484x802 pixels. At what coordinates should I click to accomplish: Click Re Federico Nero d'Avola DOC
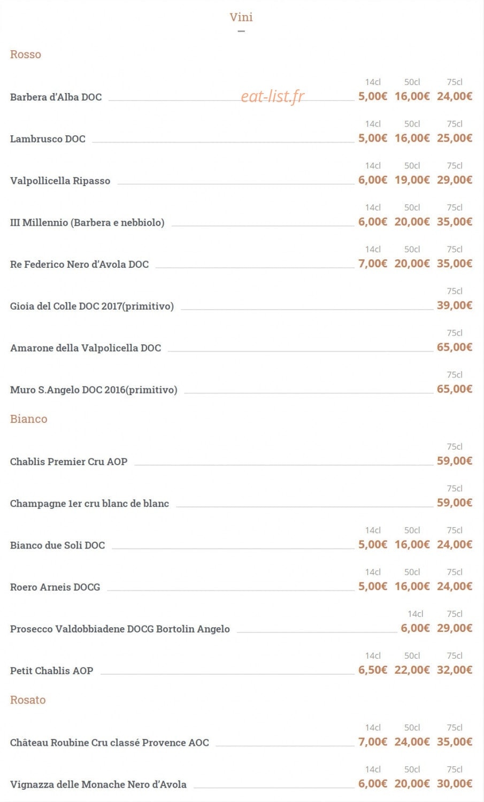(x=79, y=264)
